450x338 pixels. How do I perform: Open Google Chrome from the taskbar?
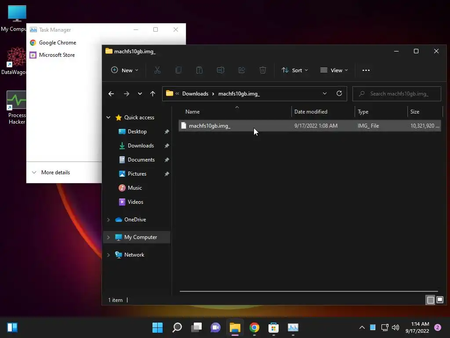254,327
